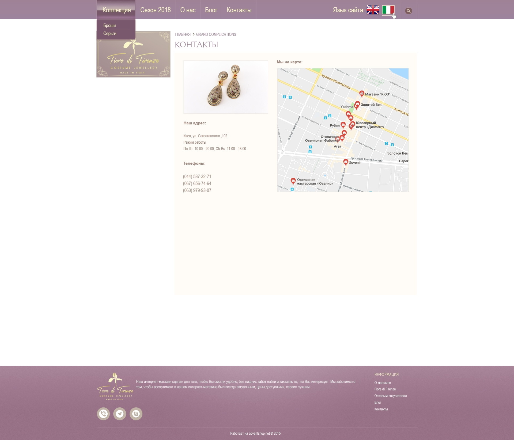Image resolution: width=514 pixels, height=440 pixels.
Task: Open Оптовым покупателям footer link
Action: click(390, 396)
